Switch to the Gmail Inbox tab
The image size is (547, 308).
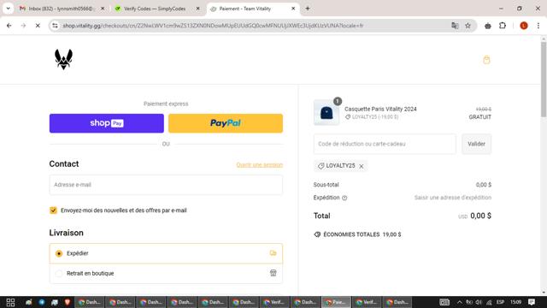click(x=61, y=9)
